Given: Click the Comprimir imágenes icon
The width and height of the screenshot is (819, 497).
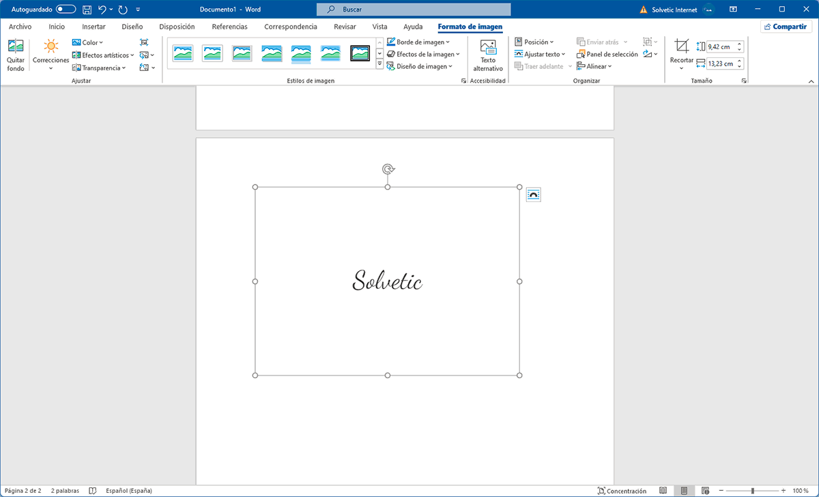Looking at the screenshot, I should (x=144, y=42).
